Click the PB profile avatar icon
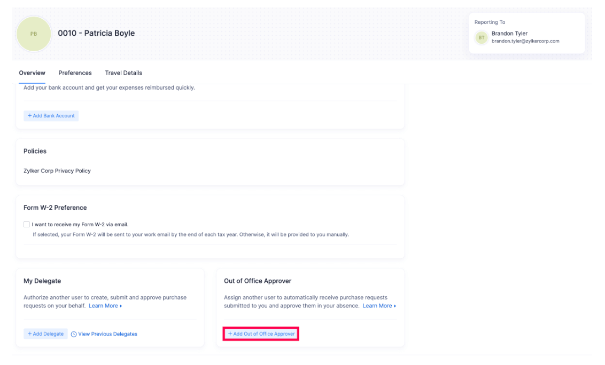The image size is (605, 365). 33,33
